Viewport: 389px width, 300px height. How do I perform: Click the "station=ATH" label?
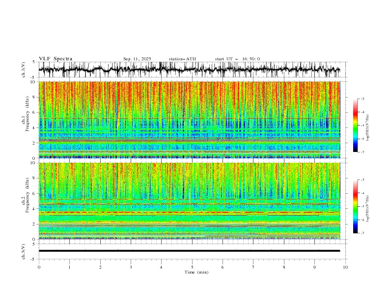coord(182,59)
